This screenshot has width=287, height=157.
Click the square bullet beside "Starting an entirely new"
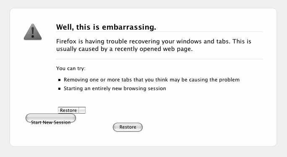pos(59,89)
